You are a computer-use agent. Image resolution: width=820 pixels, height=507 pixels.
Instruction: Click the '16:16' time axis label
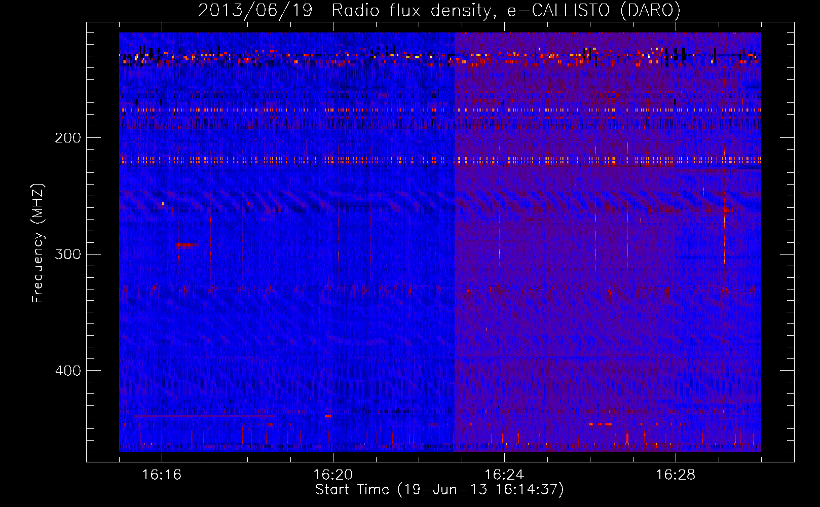coord(162,475)
